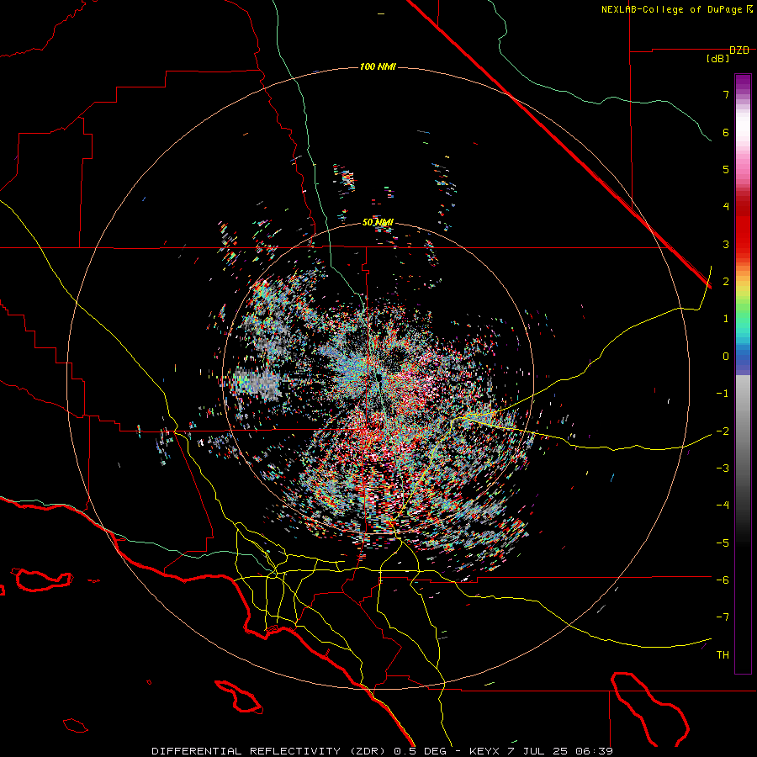Select the 6 value on color scale
The width and height of the screenshot is (757, 757).
(x=726, y=132)
